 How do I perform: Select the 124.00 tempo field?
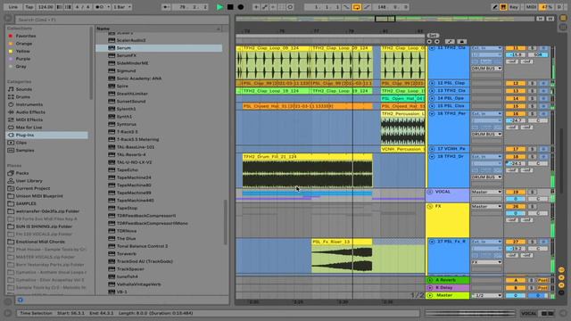(46, 7)
